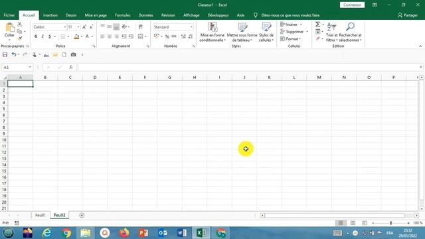Expand the Supprimer cells dropdown arrow
The height and width of the screenshot is (239, 425).
pos(307,32)
